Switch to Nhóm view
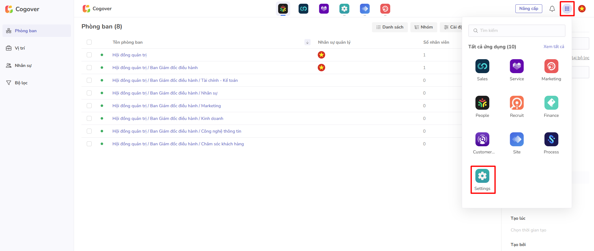This screenshot has width=594, height=251. [x=424, y=27]
